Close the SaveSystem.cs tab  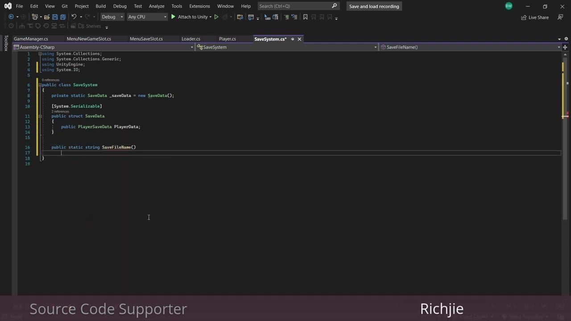(x=299, y=39)
